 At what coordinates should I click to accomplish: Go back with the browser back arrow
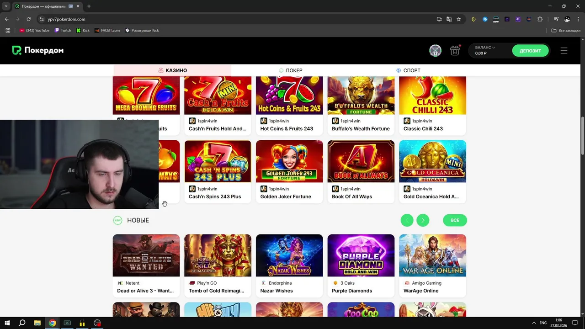coord(7,19)
